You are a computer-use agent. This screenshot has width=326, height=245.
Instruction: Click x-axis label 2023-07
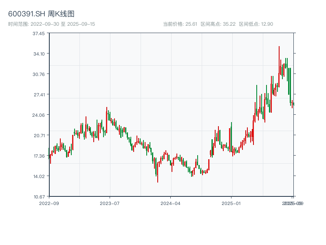click(110, 203)
